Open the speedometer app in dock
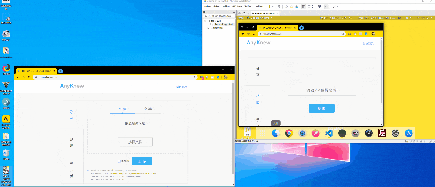This screenshot has height=187, width=435. pyautogui.click(x=369, y=134)
